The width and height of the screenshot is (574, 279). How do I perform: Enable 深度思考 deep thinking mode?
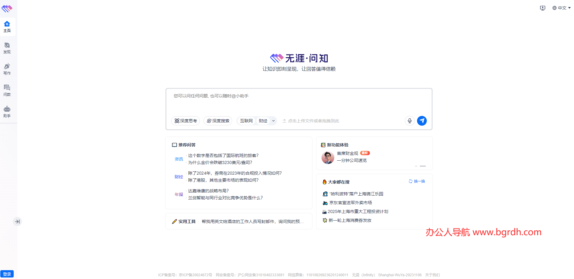[x=186, y=121]
